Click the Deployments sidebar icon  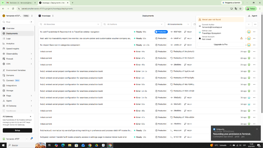pos(4,34)
